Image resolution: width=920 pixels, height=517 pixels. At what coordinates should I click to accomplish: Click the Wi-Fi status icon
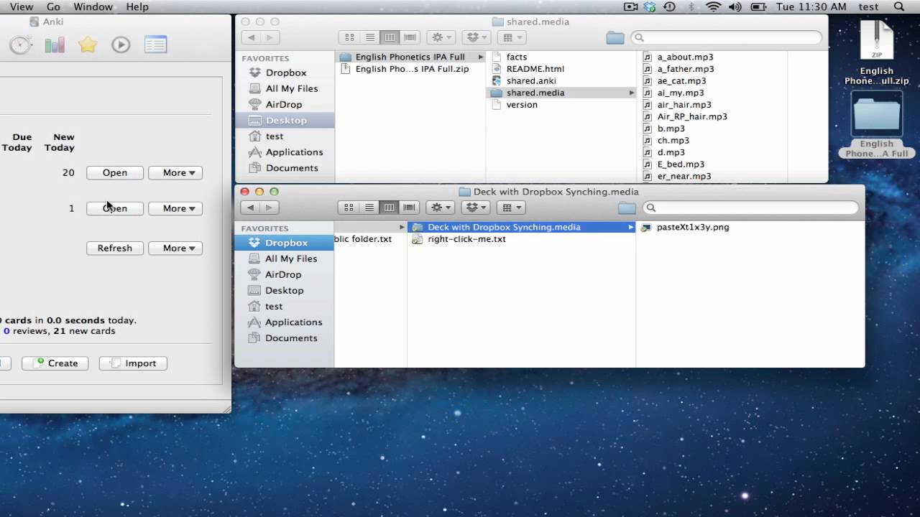(x=713, y=6)
